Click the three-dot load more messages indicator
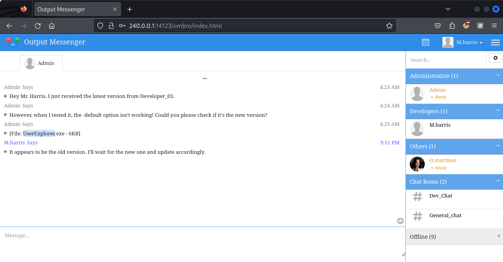 tap(205, 79)
